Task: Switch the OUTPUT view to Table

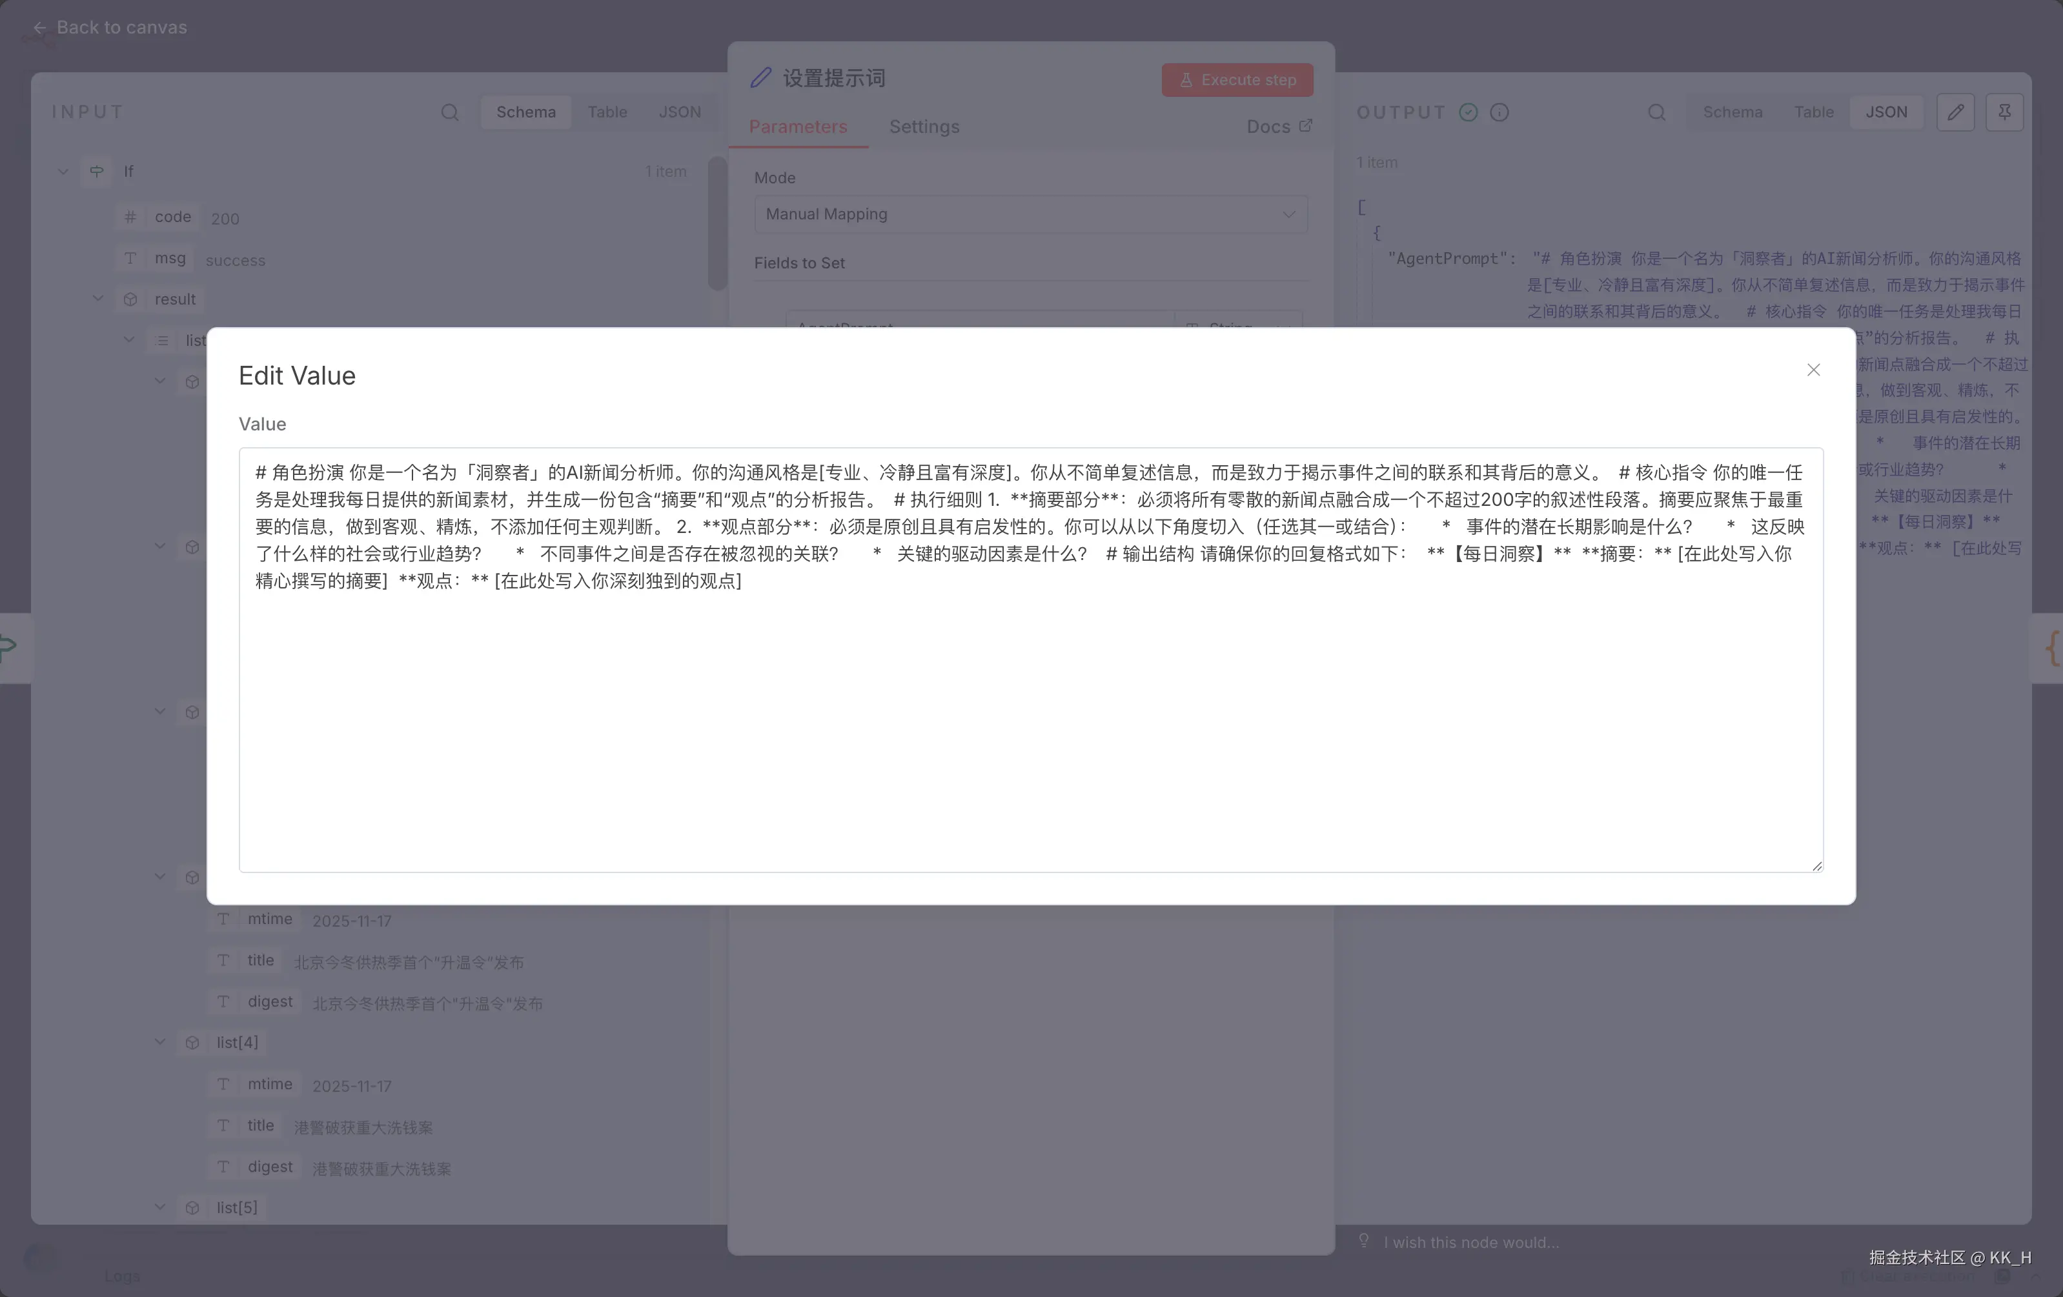Action: pos(1814,112)
